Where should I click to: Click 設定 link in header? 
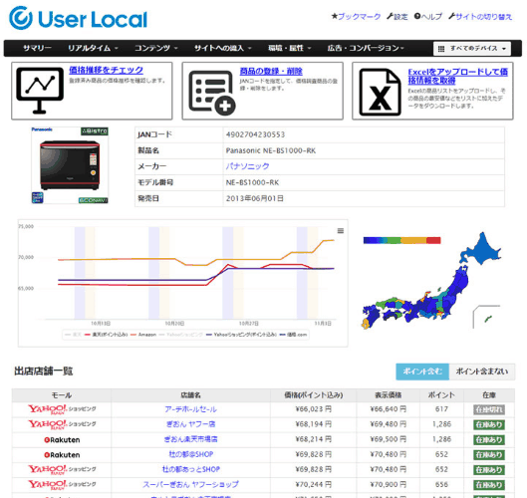pos(400,17)
